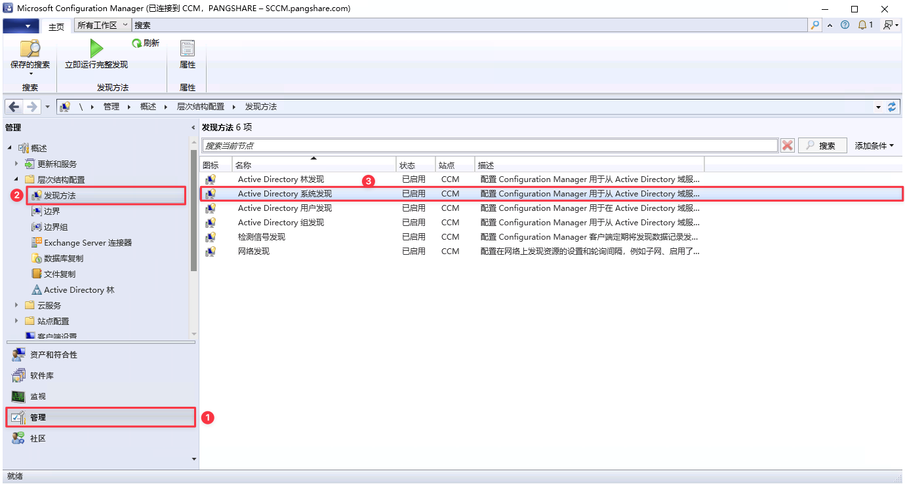Expand the Site Configuration (站点配置) node
Viewport: 905px width, 484px height.
(x=16, y=321)
